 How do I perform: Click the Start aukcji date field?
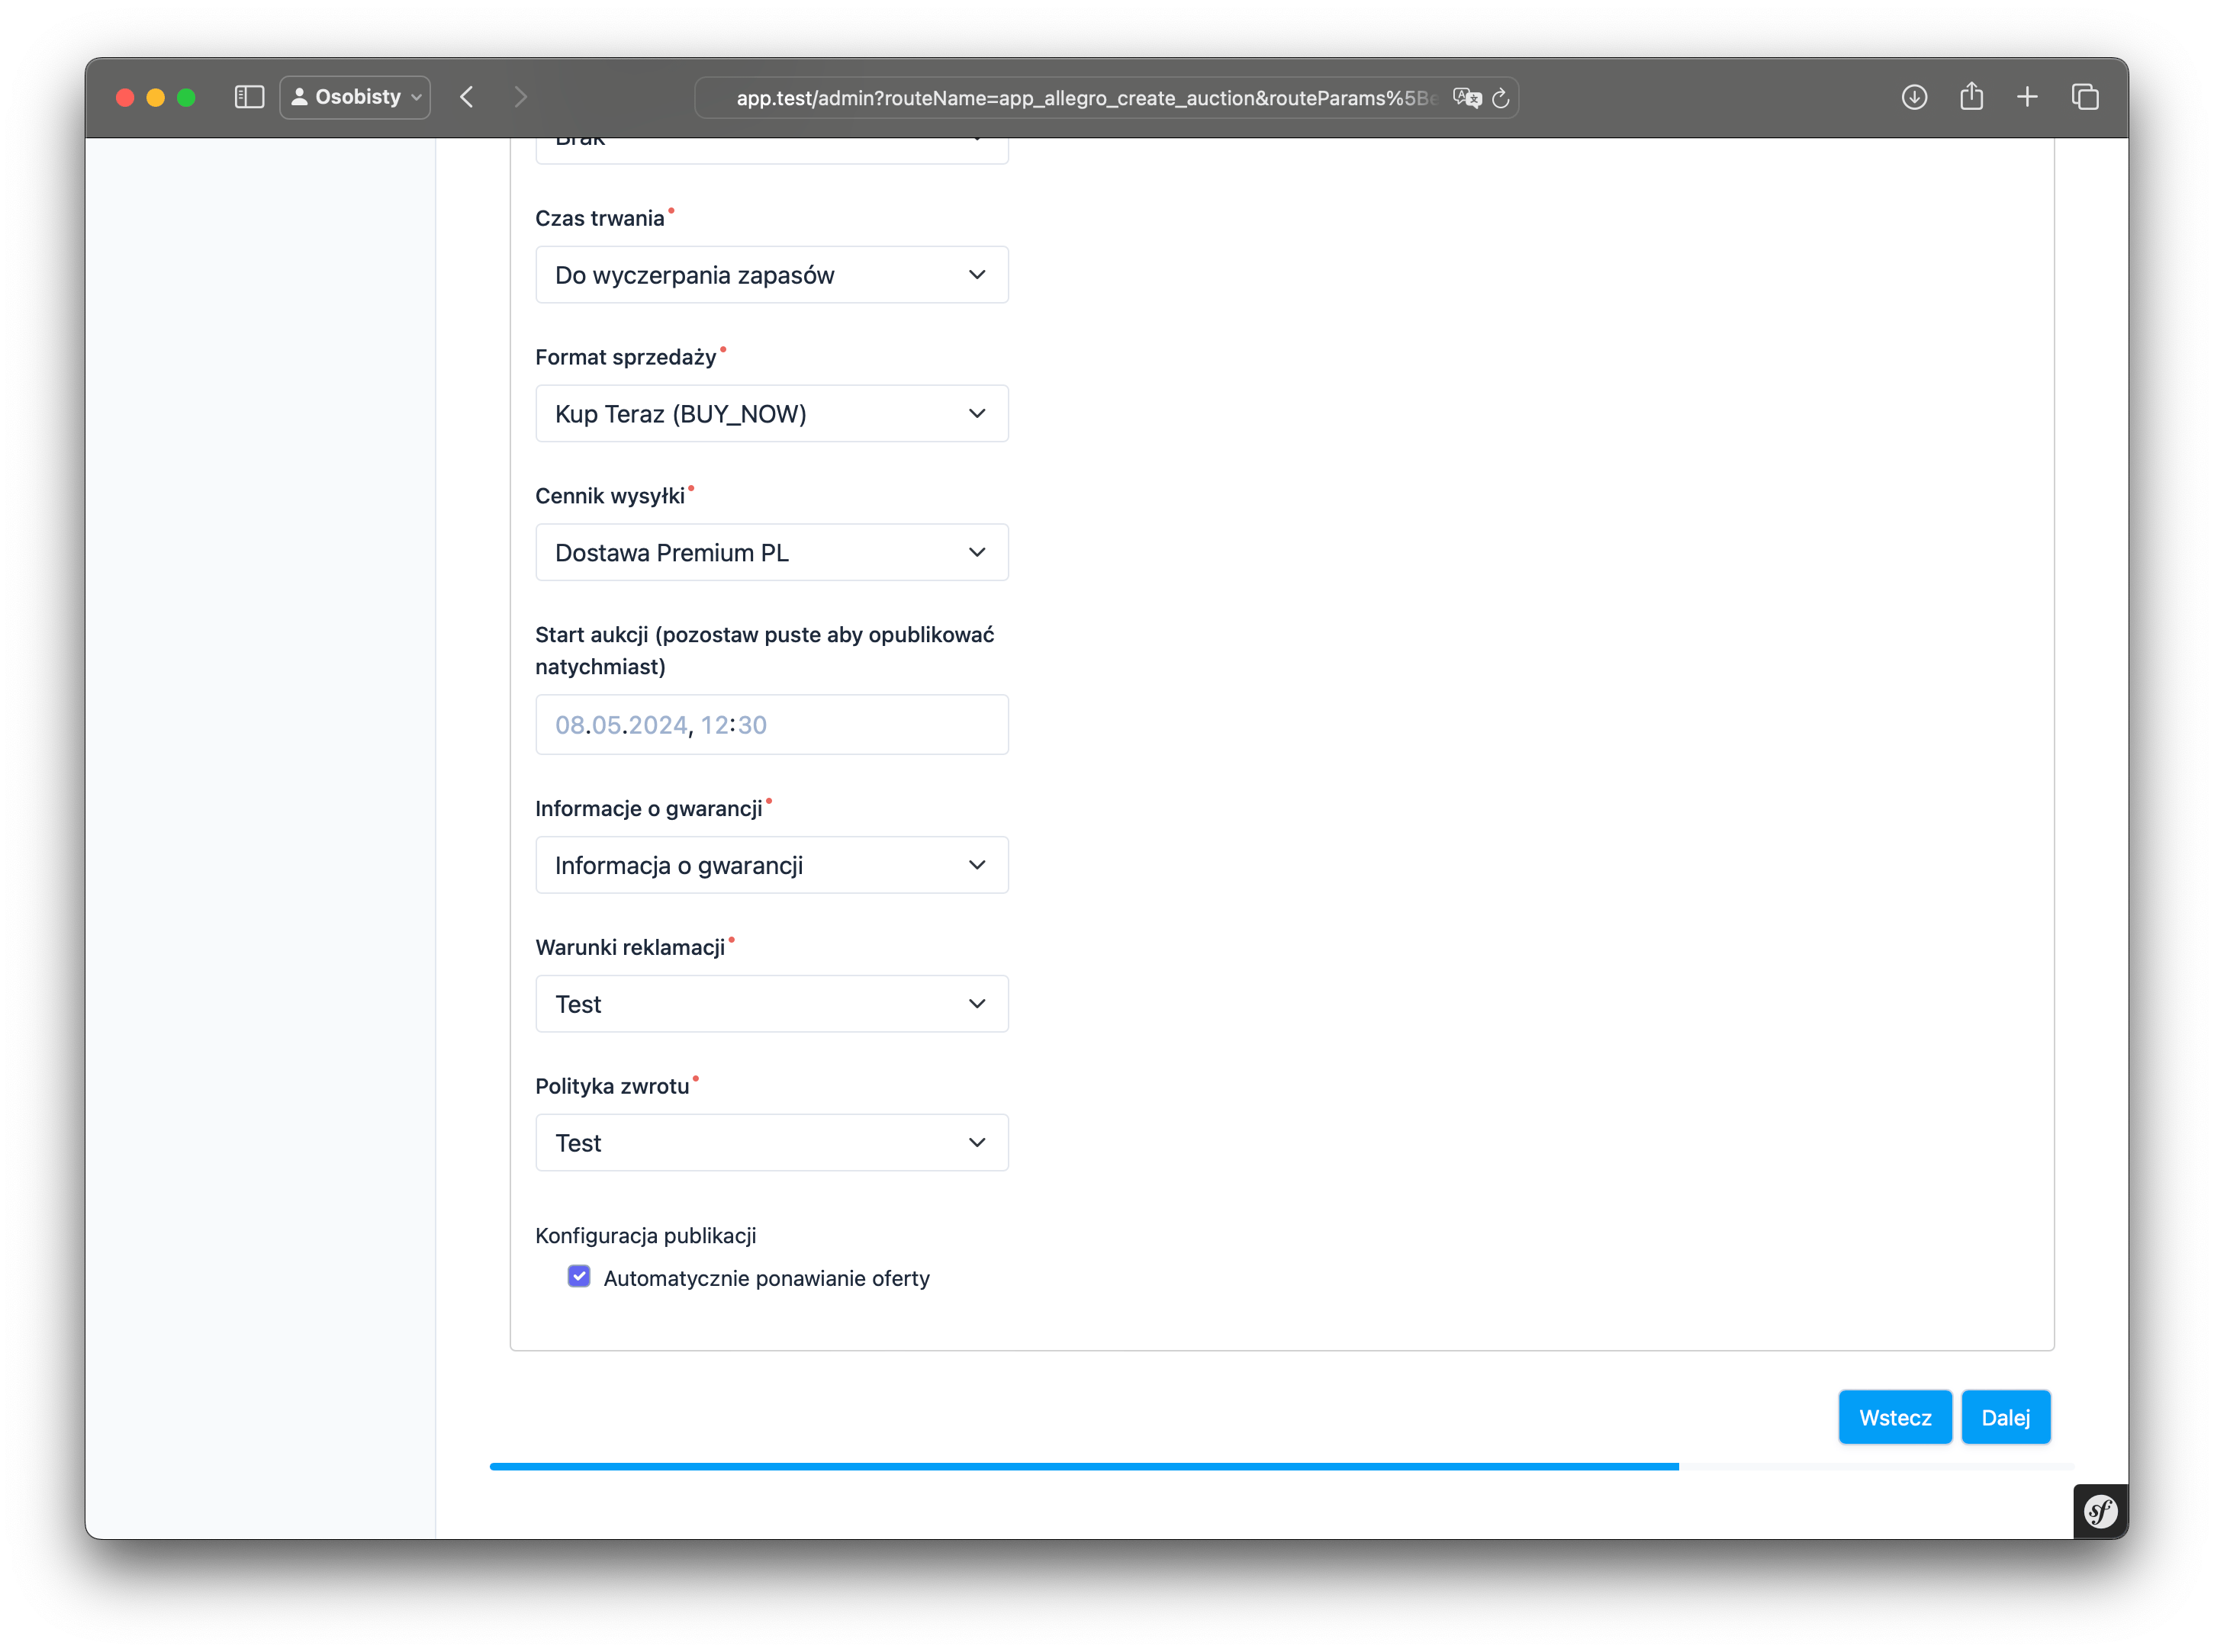(771, 725)
